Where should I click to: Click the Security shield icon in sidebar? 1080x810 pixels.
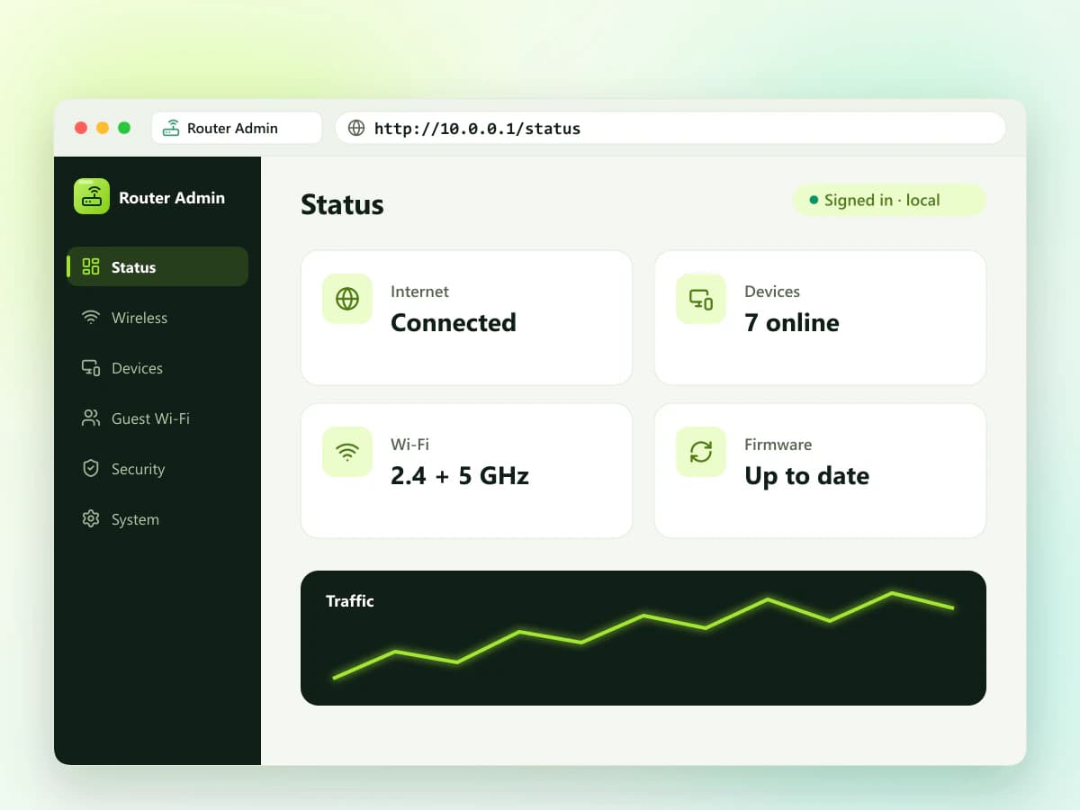coord(91,468)
